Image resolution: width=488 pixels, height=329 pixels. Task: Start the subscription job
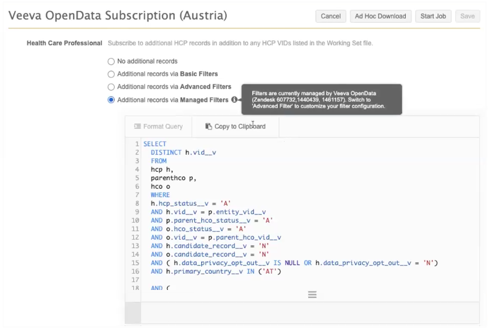pyautogui.click(x=433, y=16)
